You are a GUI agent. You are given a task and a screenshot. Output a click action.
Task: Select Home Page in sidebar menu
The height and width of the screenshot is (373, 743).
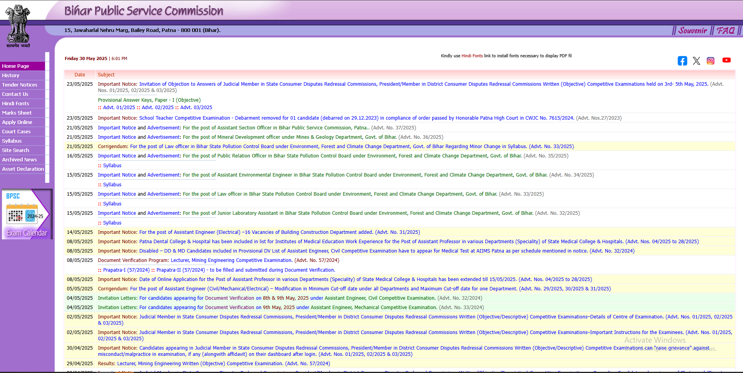click(x=16, y=66)
